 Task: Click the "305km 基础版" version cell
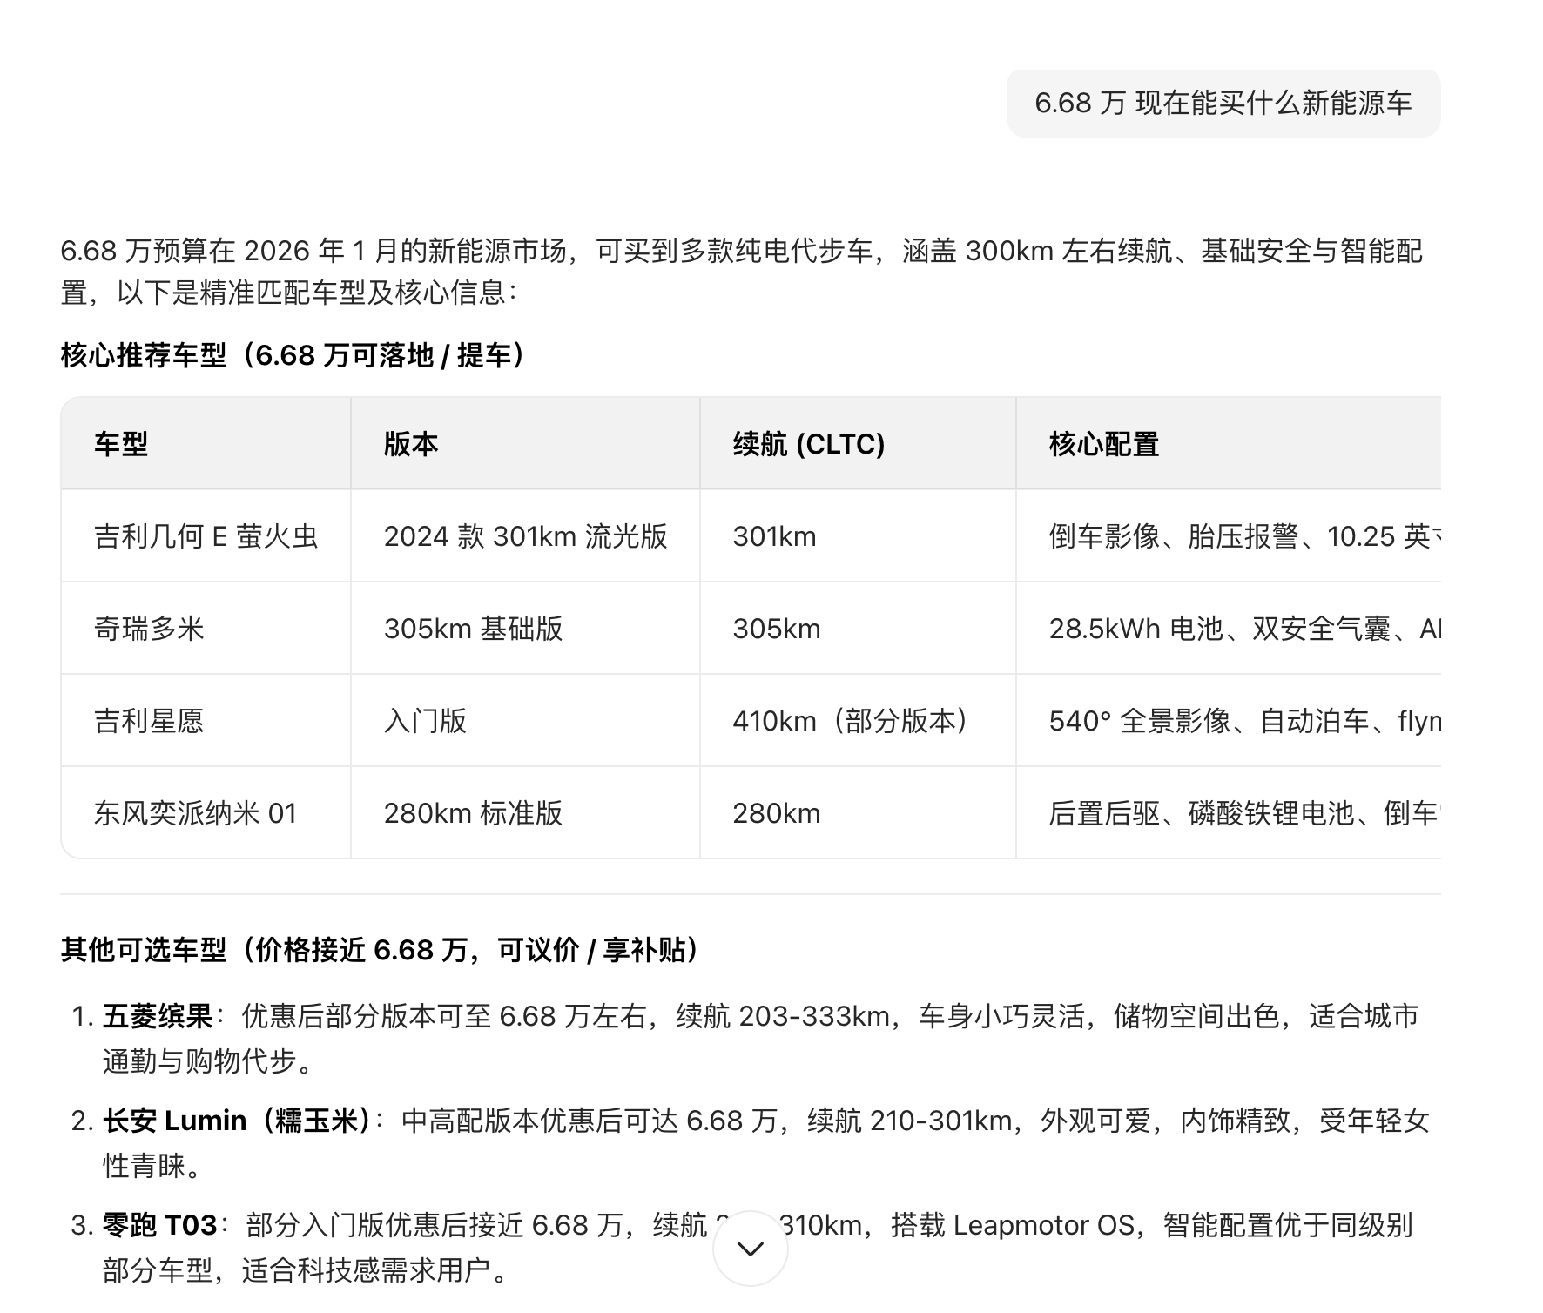coord(525,629)
